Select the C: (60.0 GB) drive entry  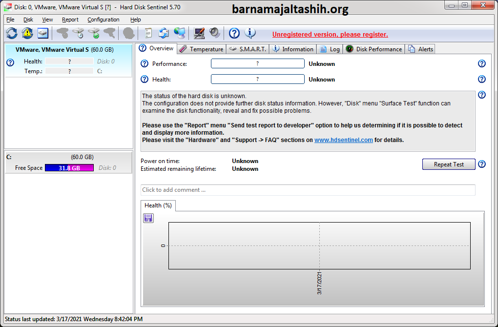point(68,163)
